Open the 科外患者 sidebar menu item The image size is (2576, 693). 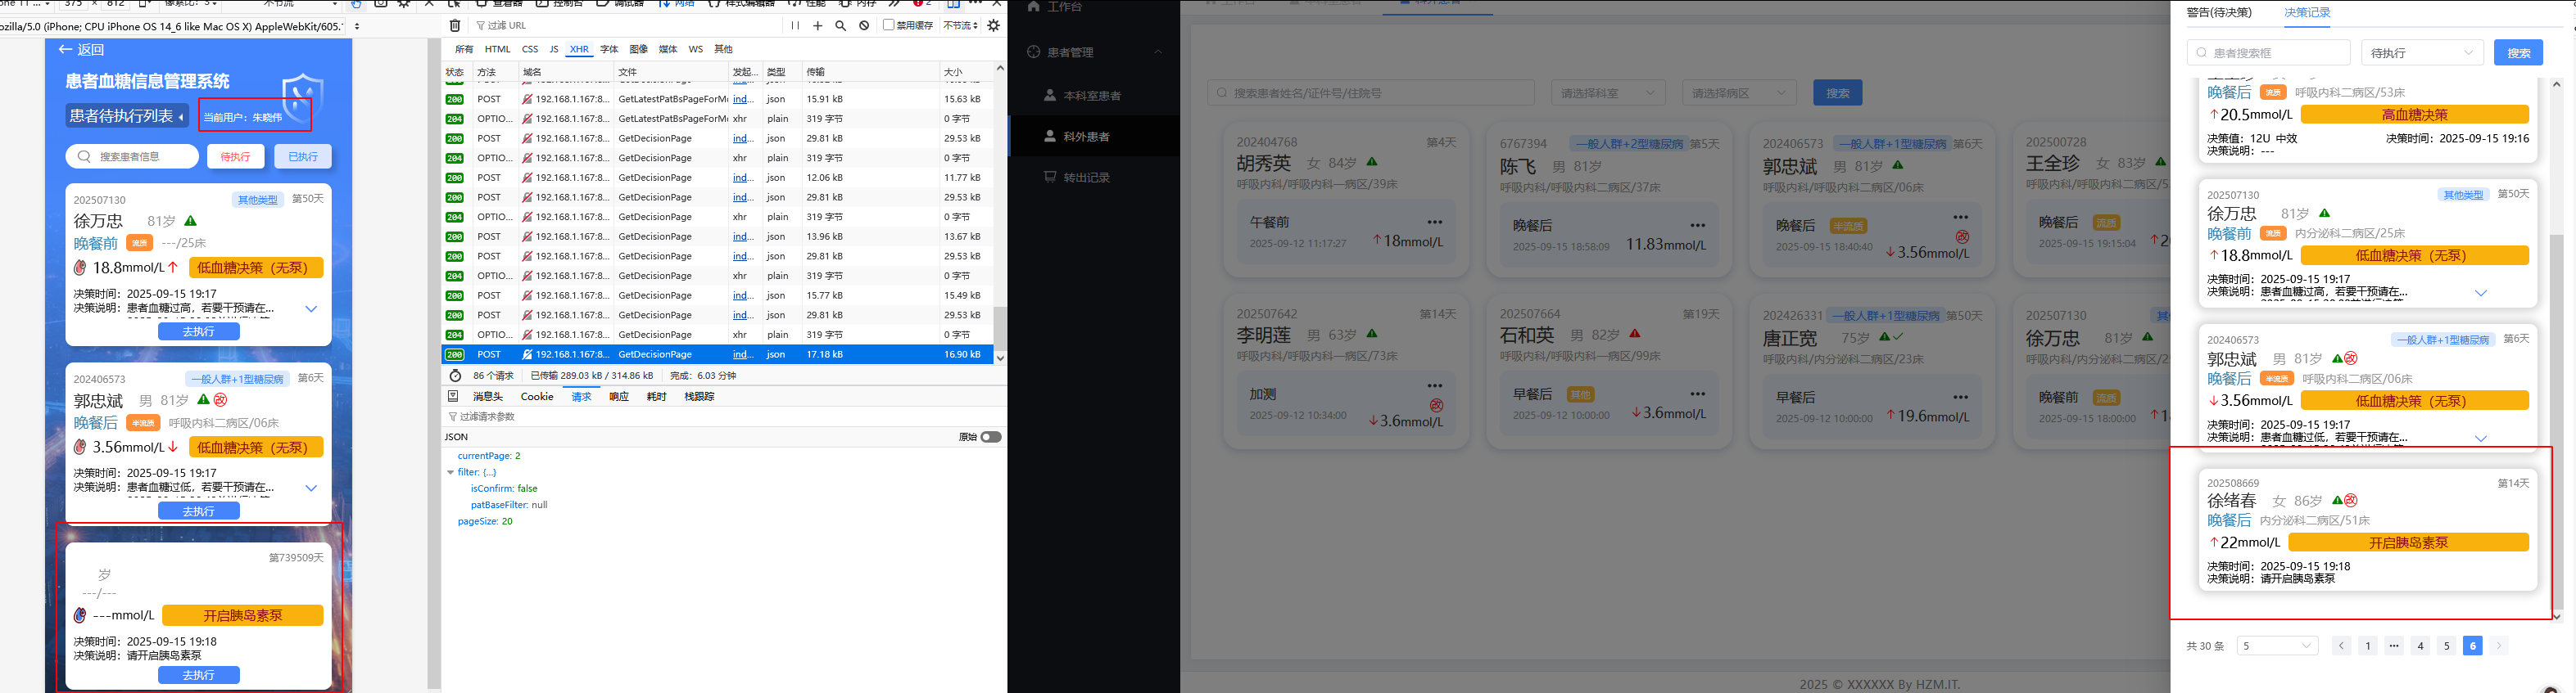(x=1094, y=136)
